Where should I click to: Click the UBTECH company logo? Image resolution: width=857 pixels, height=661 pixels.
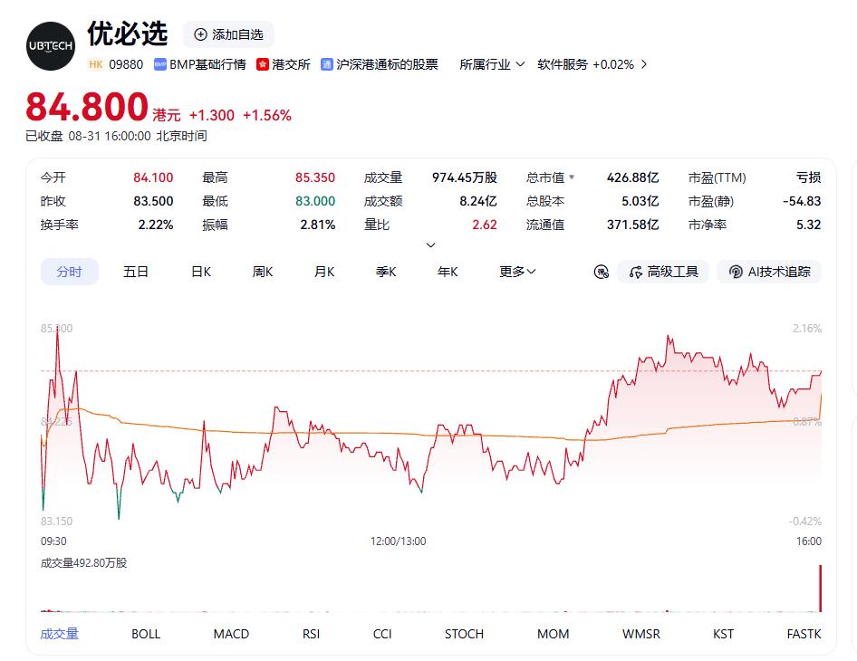(51, 46)
